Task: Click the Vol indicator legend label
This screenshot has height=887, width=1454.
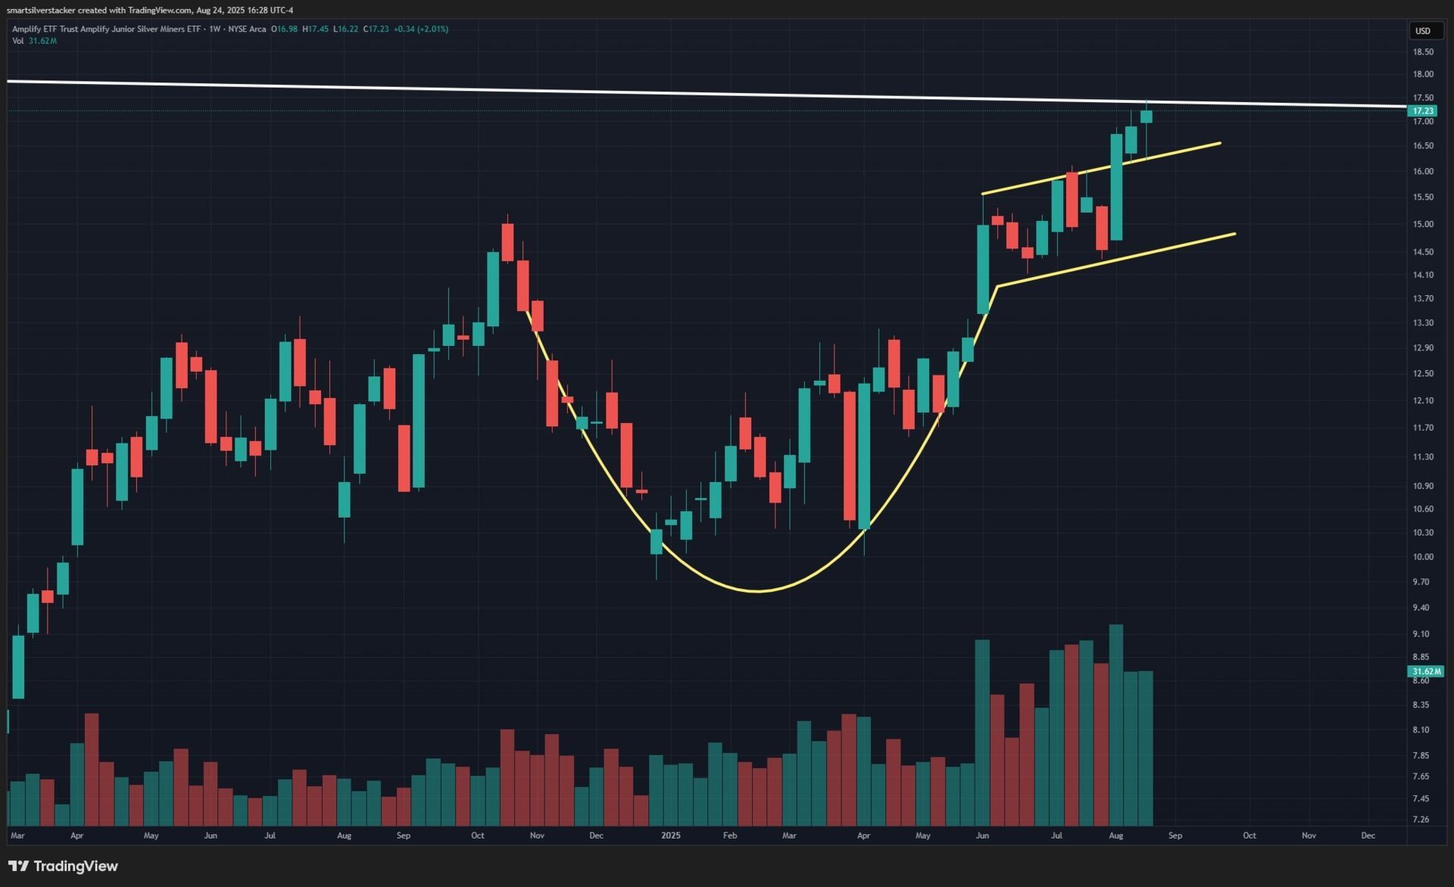Action: click(x=17, y=41)
